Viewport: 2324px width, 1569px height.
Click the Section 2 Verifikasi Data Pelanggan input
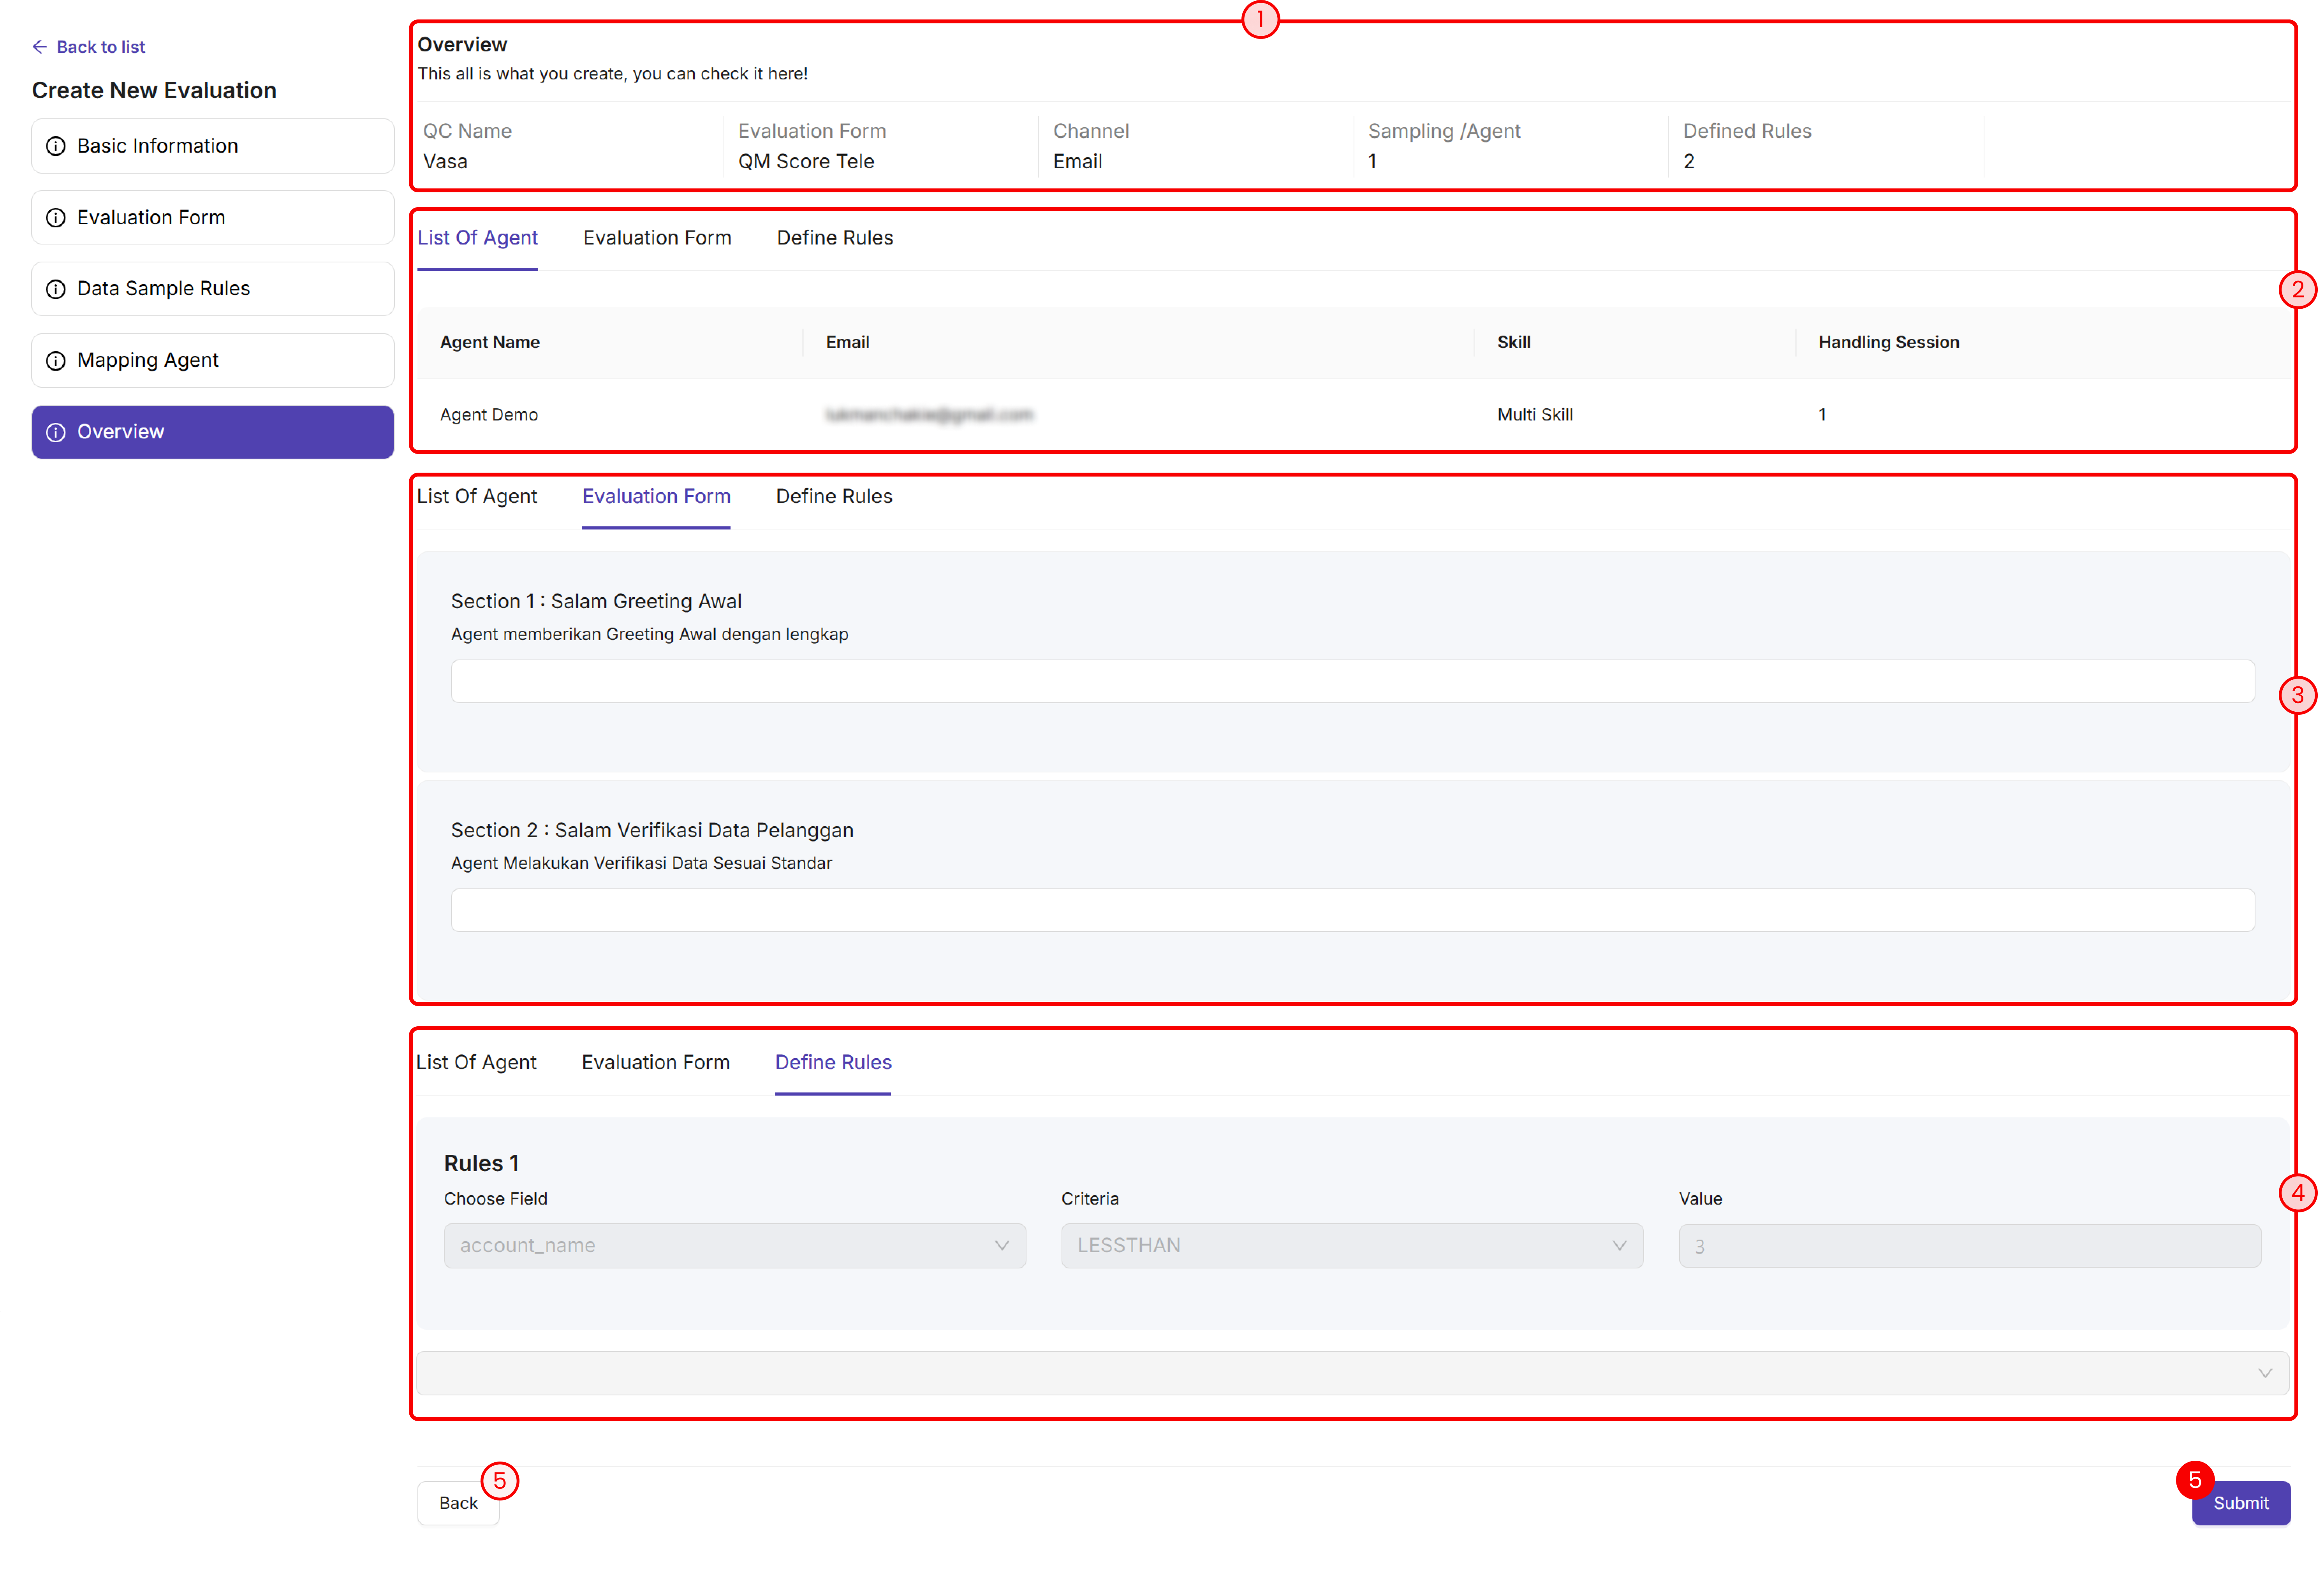pos(1352,910)
